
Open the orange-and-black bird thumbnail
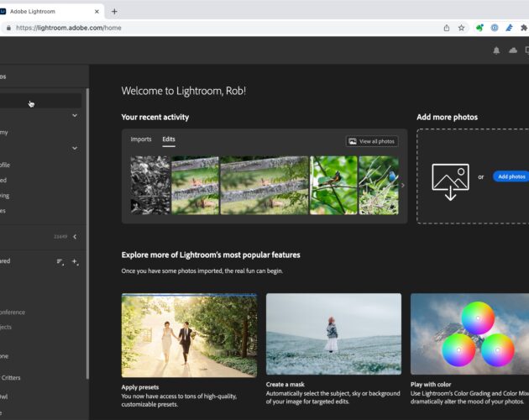(x=333, y=185)
